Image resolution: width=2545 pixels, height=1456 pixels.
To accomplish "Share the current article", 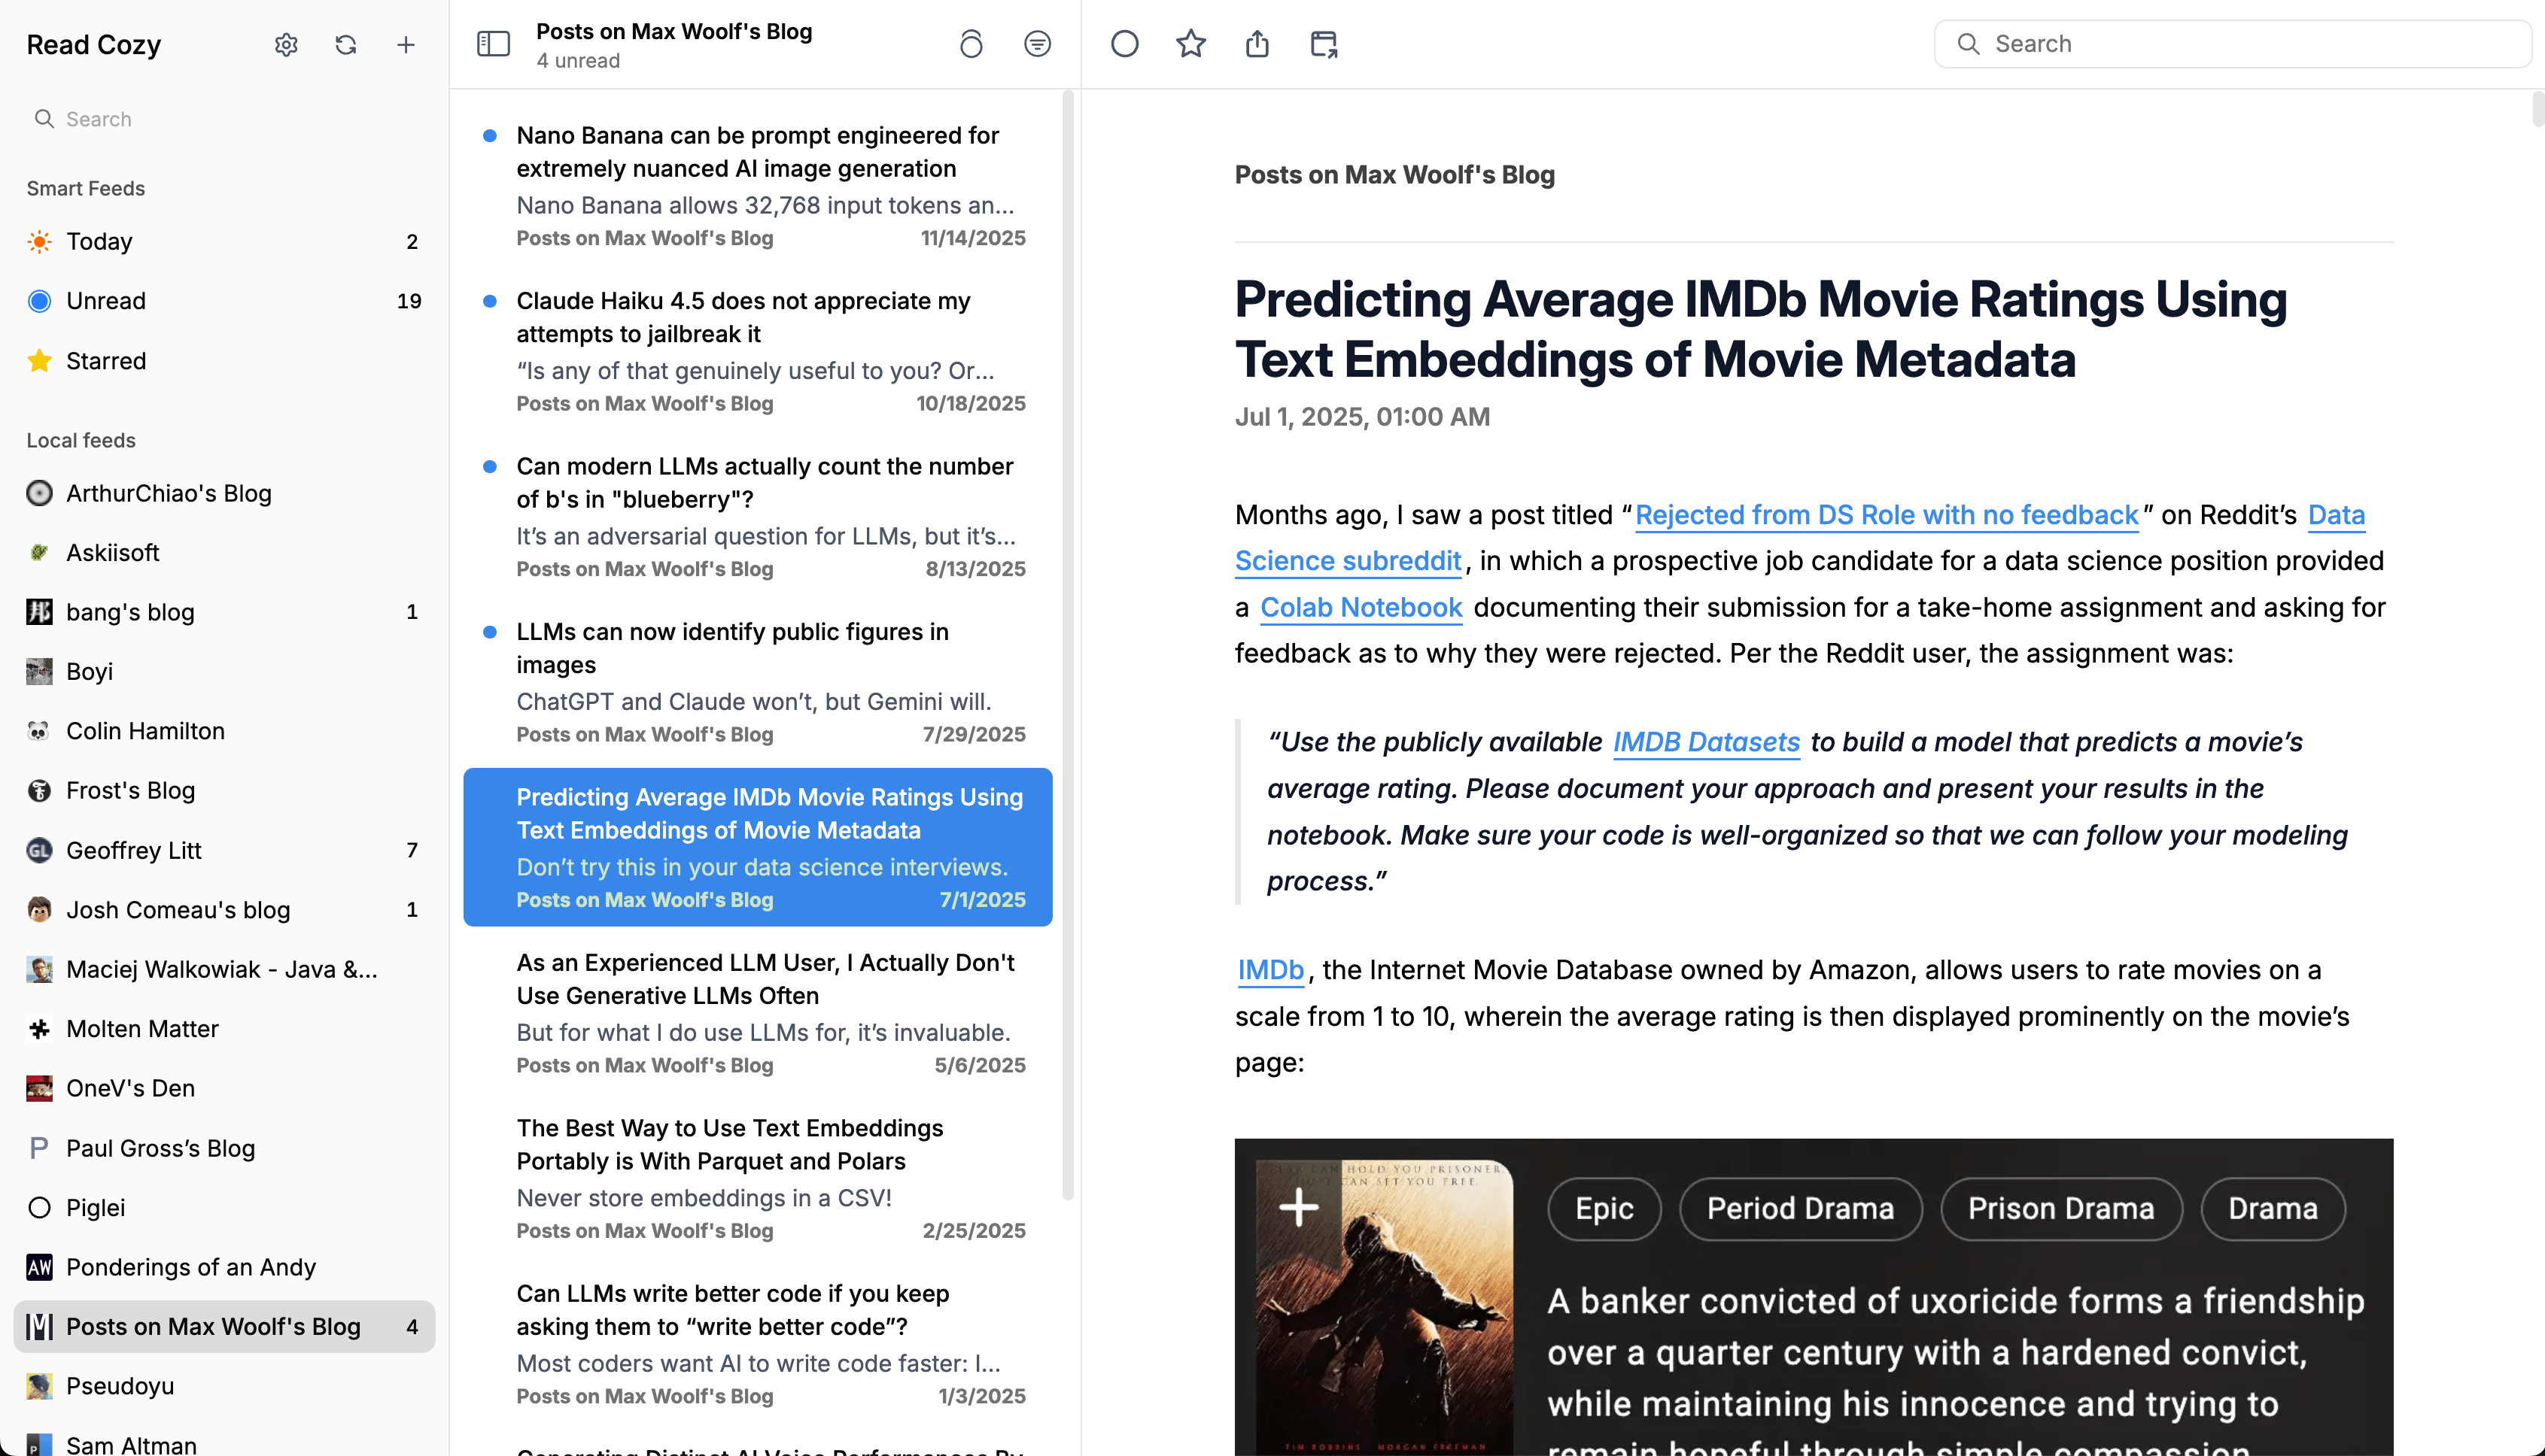I will 1257,43.
